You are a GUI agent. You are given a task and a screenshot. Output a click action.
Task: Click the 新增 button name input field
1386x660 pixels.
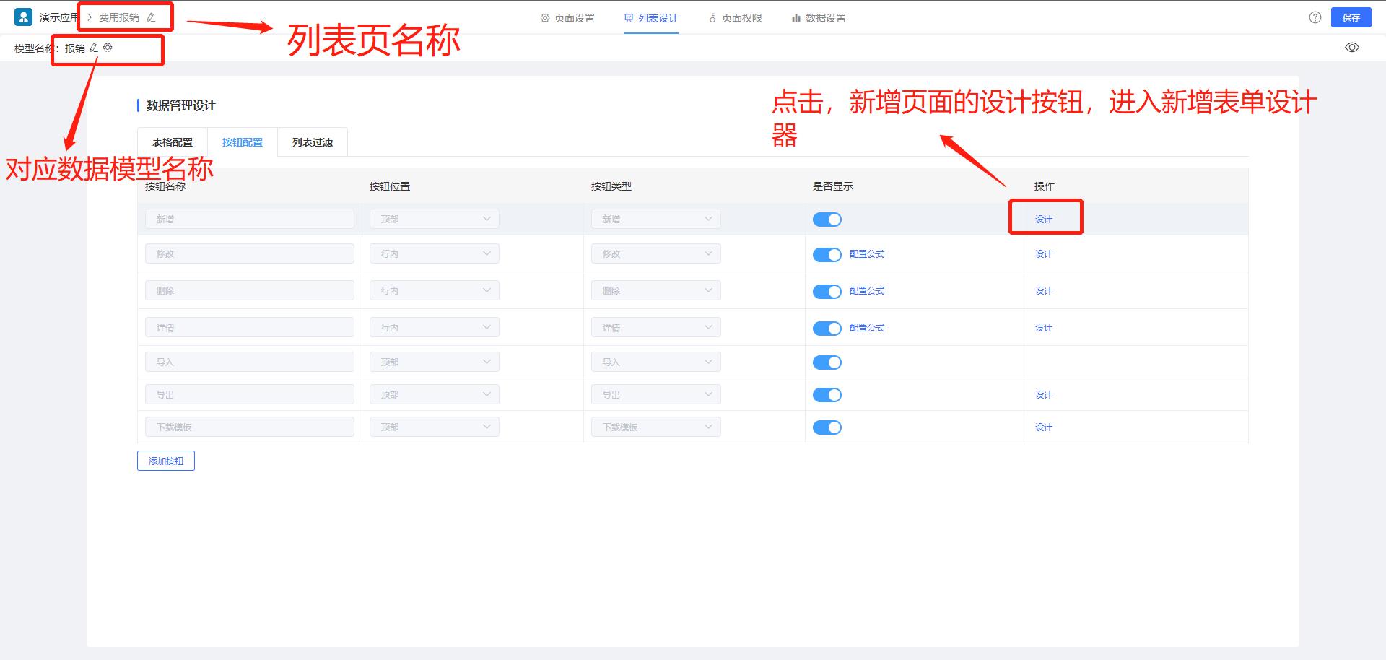tap(250, 219)
